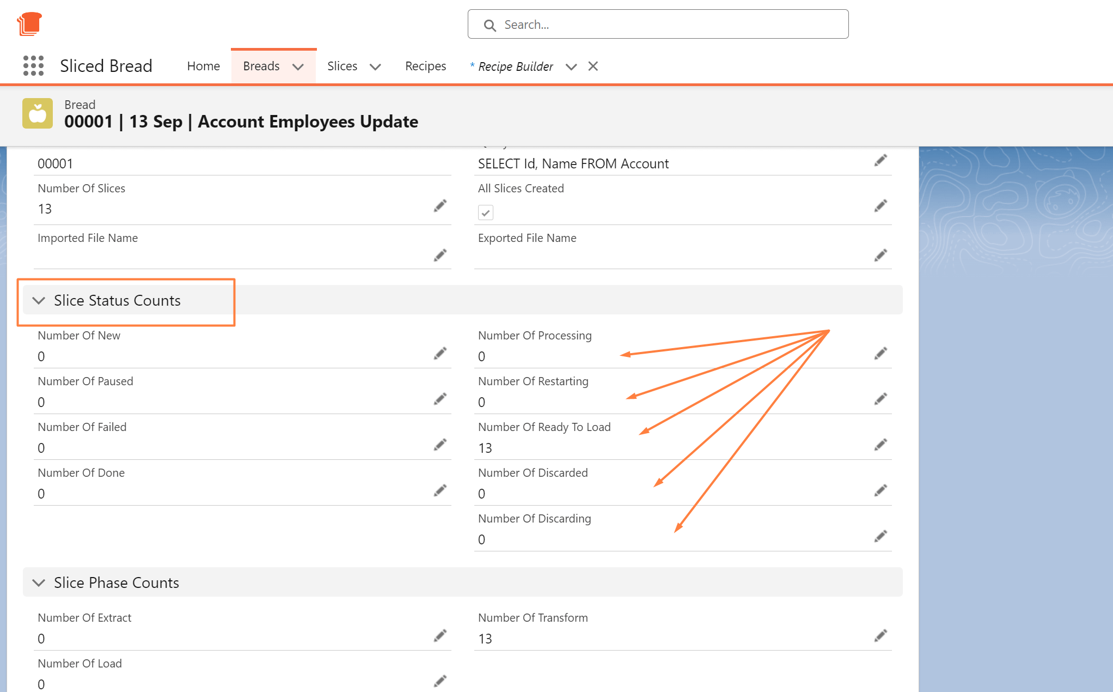This screenshot has height=692, width=1113.
Task: Toggle the All Slices Created checkbox
Action: pyautogui.click(x=485, y=213)
